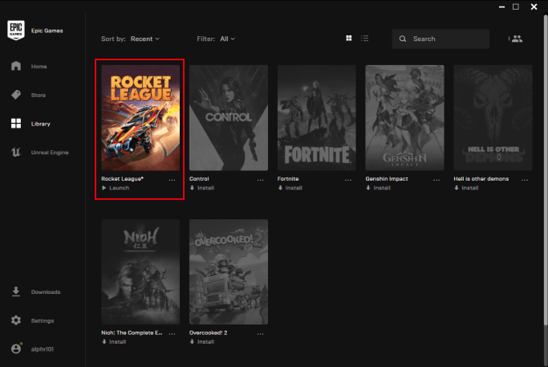548x367 pixels.
Task: Click the search magnifier icon
Action: 403,39
